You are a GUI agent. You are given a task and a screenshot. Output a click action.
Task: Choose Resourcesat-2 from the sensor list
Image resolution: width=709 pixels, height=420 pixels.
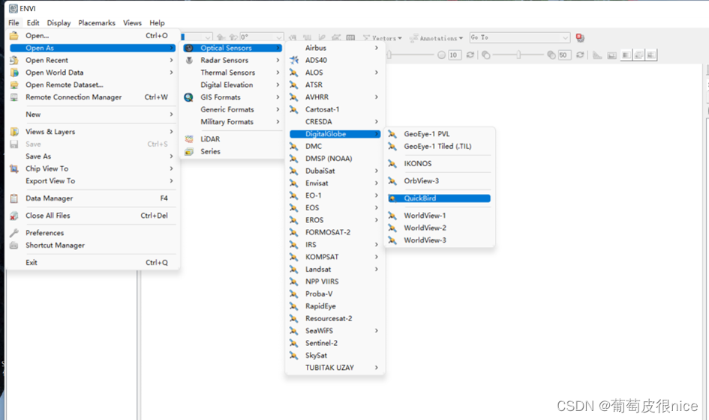pyautogui.click(x=329, y=318)
